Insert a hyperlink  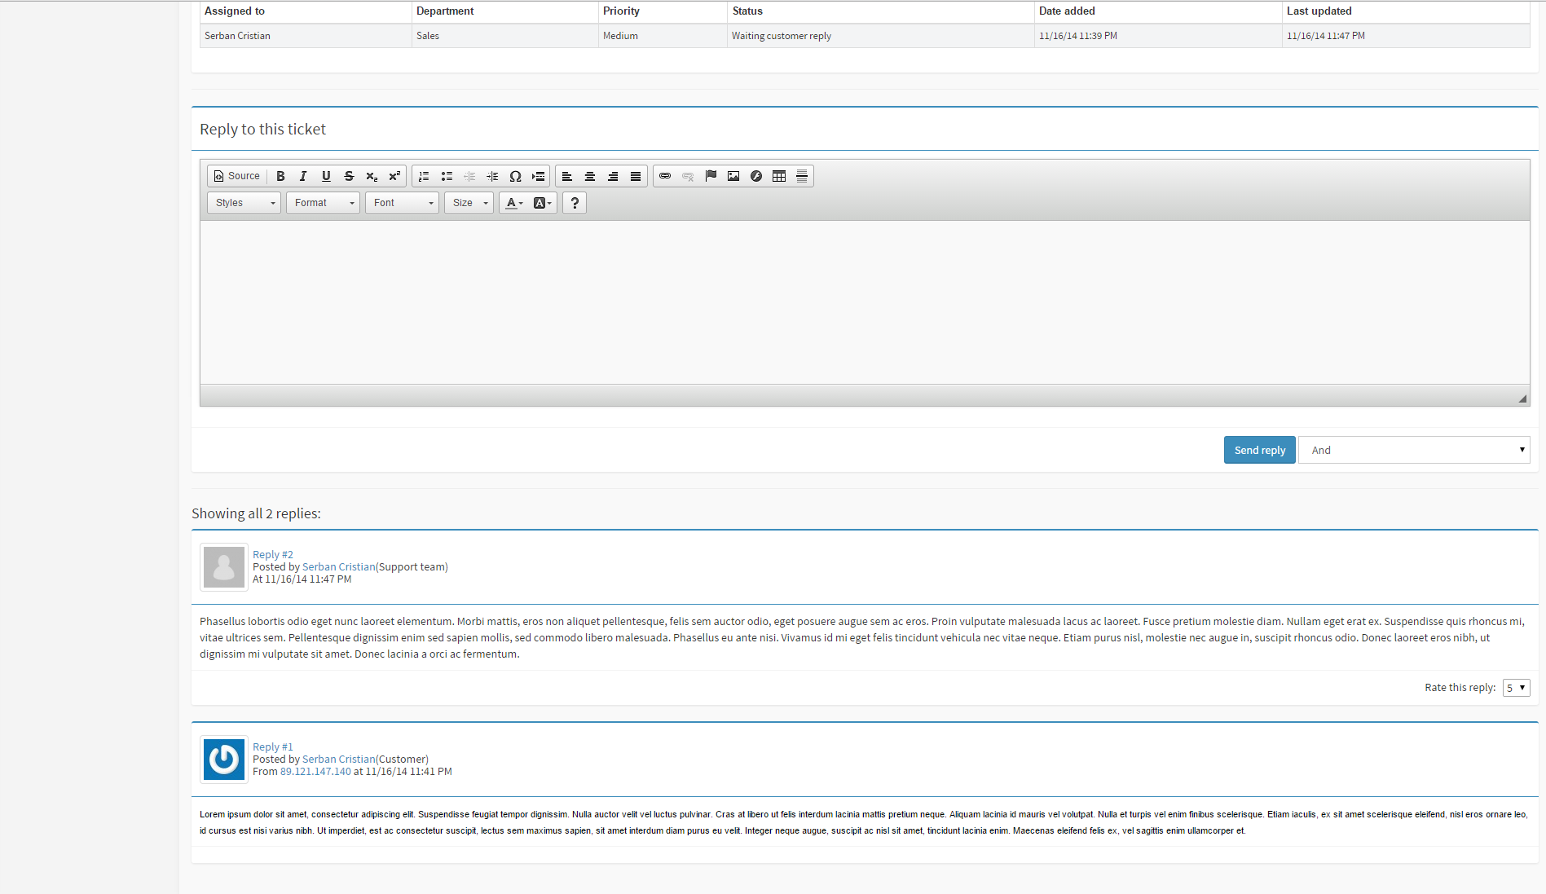click(x=665, y=176)
